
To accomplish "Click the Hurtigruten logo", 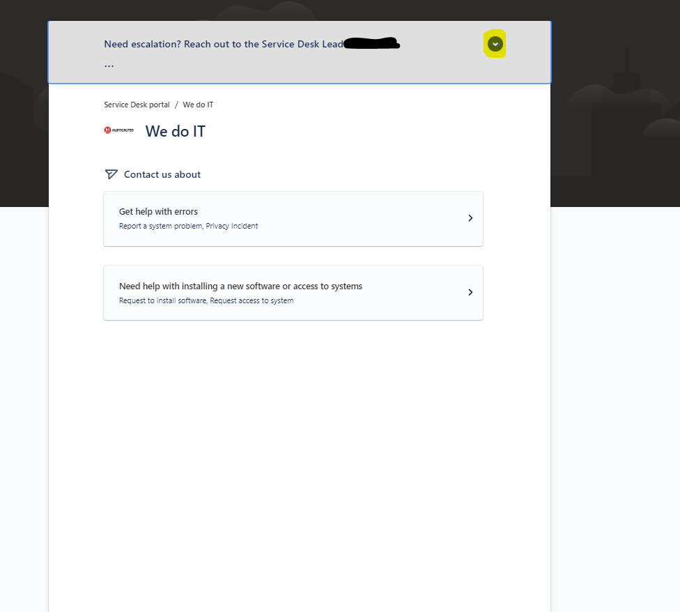I will pos(119,130).
